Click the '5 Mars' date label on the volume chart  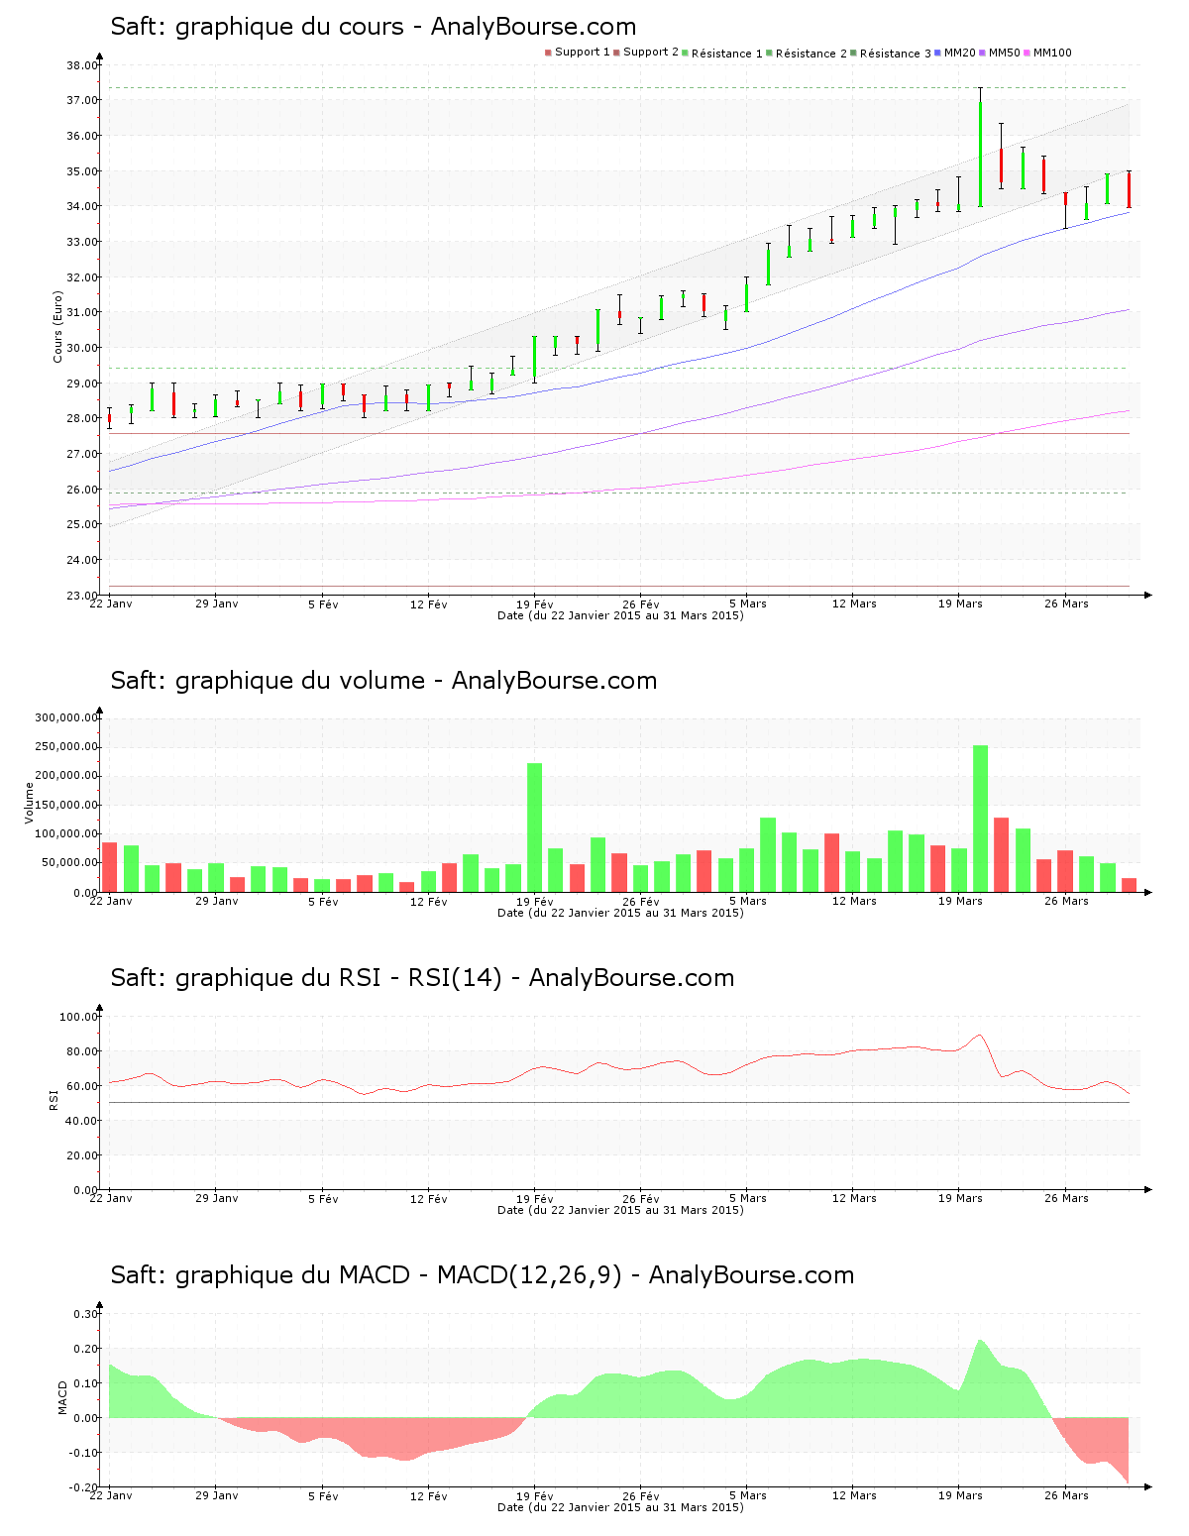pyautogui.click(x=748, y=901)
